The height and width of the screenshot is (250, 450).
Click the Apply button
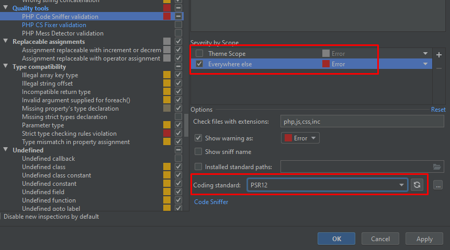(424, 239)
